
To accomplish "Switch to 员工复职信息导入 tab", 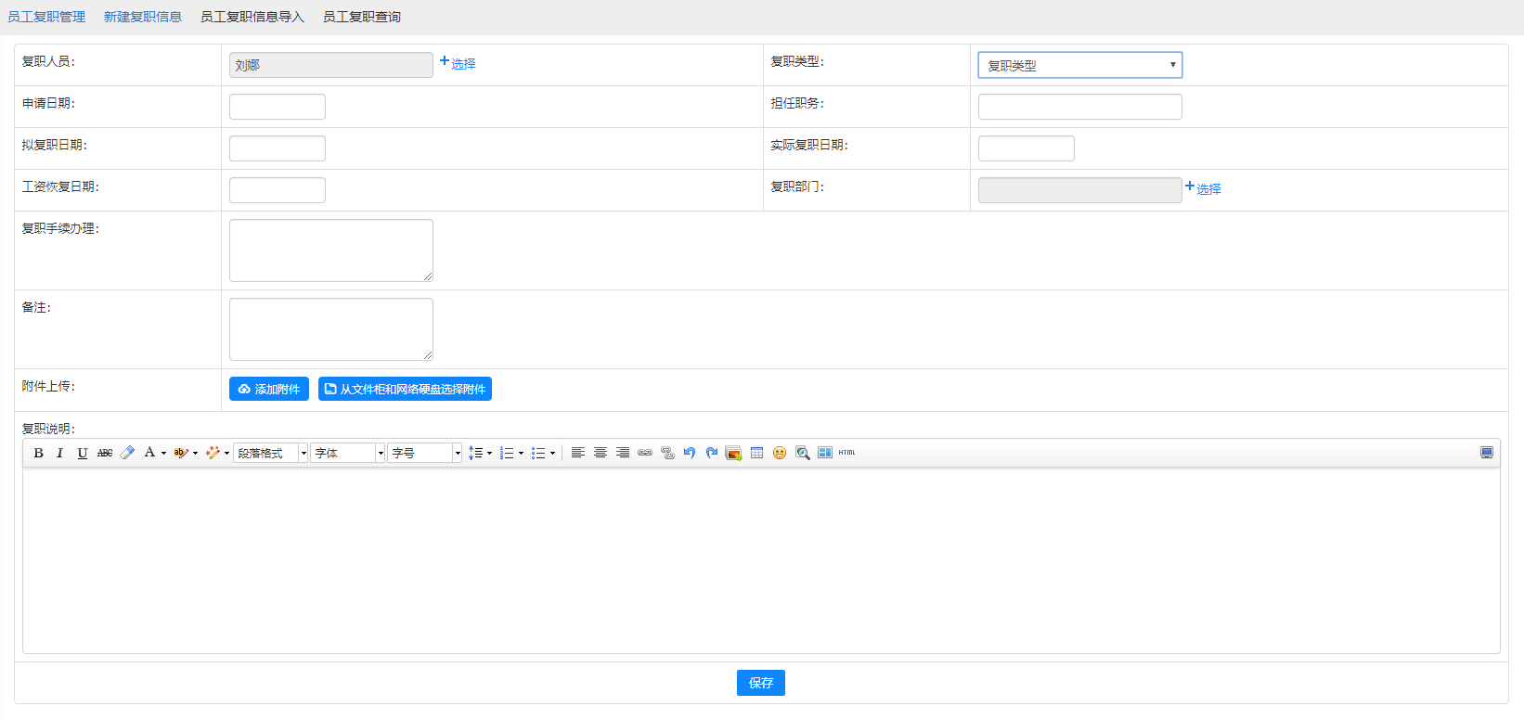I will click(252, 17).
